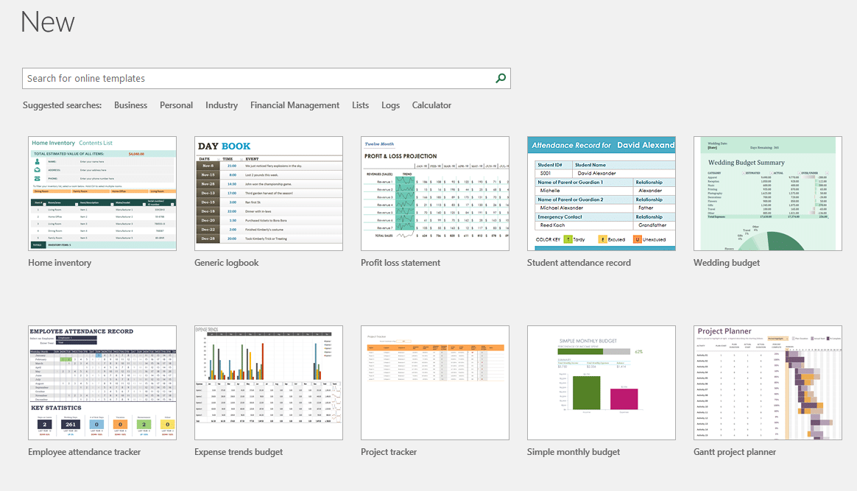Open the Wedding budget template
The image size is (857, 491).
coord(767,193)
